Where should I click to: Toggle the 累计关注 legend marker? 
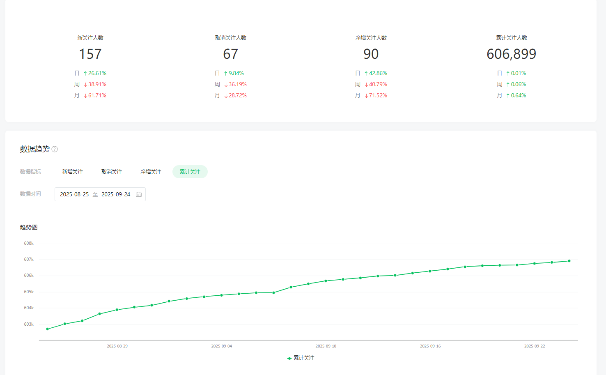289,358
